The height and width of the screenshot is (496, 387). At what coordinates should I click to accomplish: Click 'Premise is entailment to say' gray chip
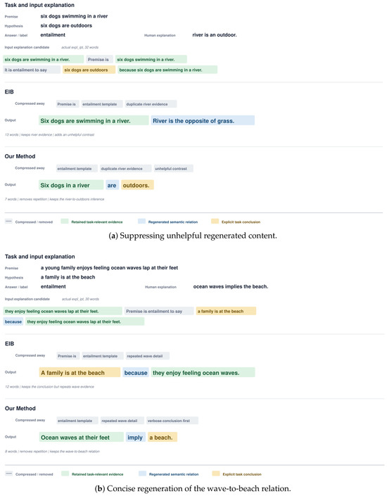tap(159, 311)
